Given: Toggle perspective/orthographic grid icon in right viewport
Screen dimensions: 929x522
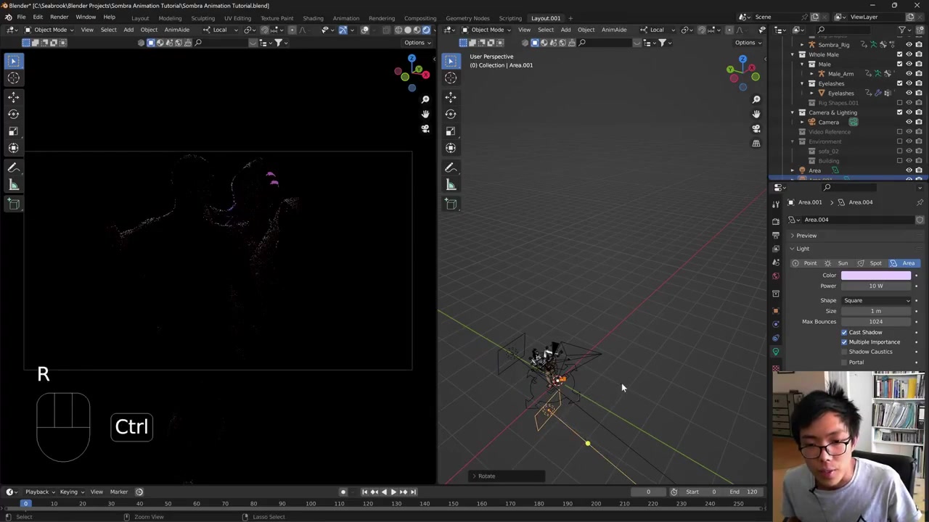Looking at the screenshot, I should click(756, 144).
